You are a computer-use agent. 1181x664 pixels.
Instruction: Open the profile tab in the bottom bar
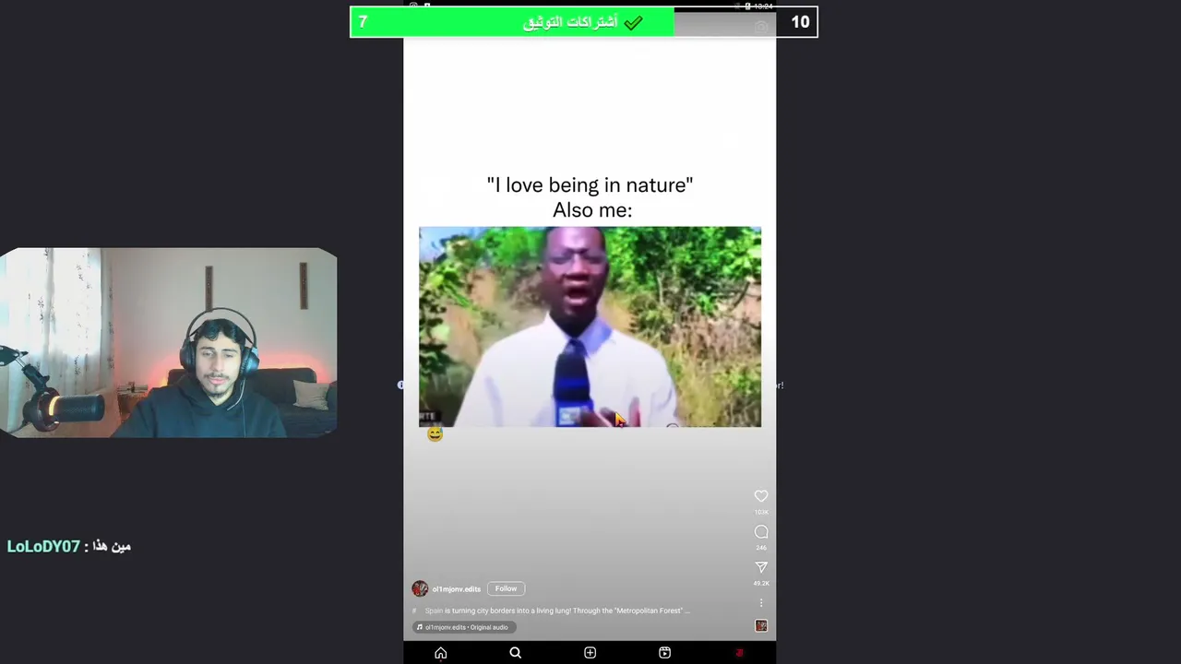point(739,653)
